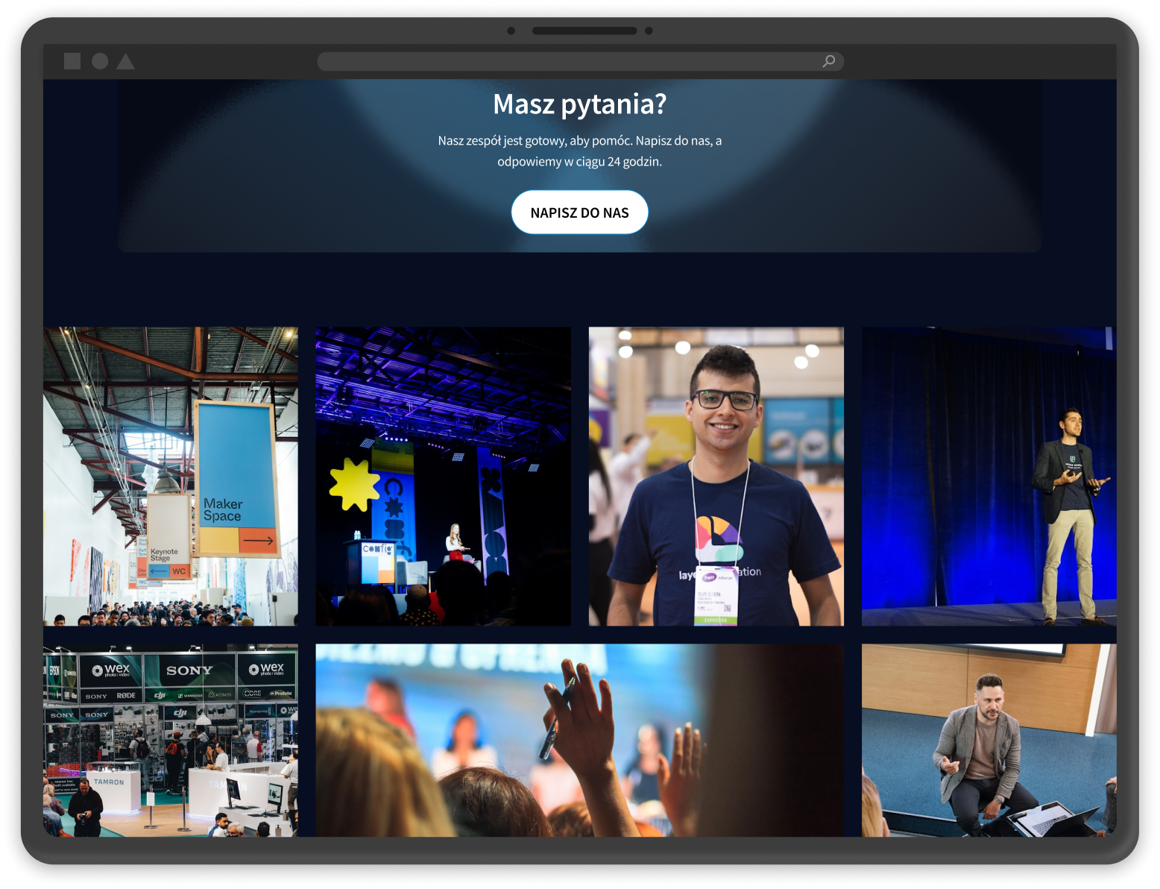Open the purple-lit conference stage photo
Screen dimensions: 1160x889
pos(444,476)
